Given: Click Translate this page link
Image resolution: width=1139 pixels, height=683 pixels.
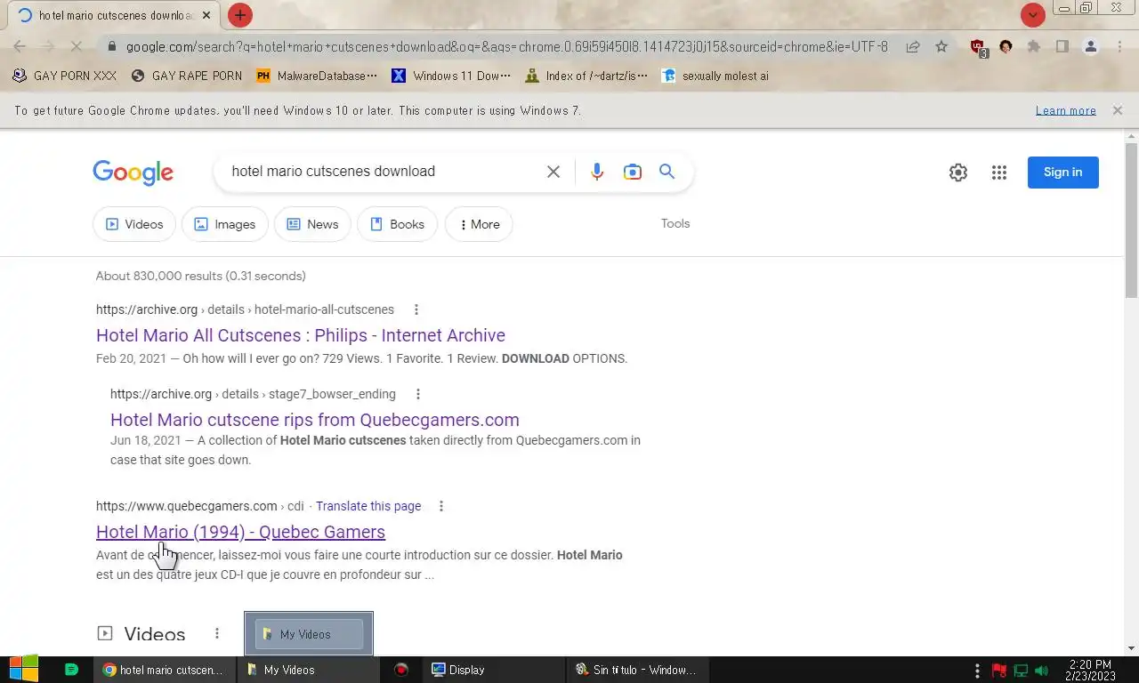Looking at the screenshot, I should tap(368, 506).
